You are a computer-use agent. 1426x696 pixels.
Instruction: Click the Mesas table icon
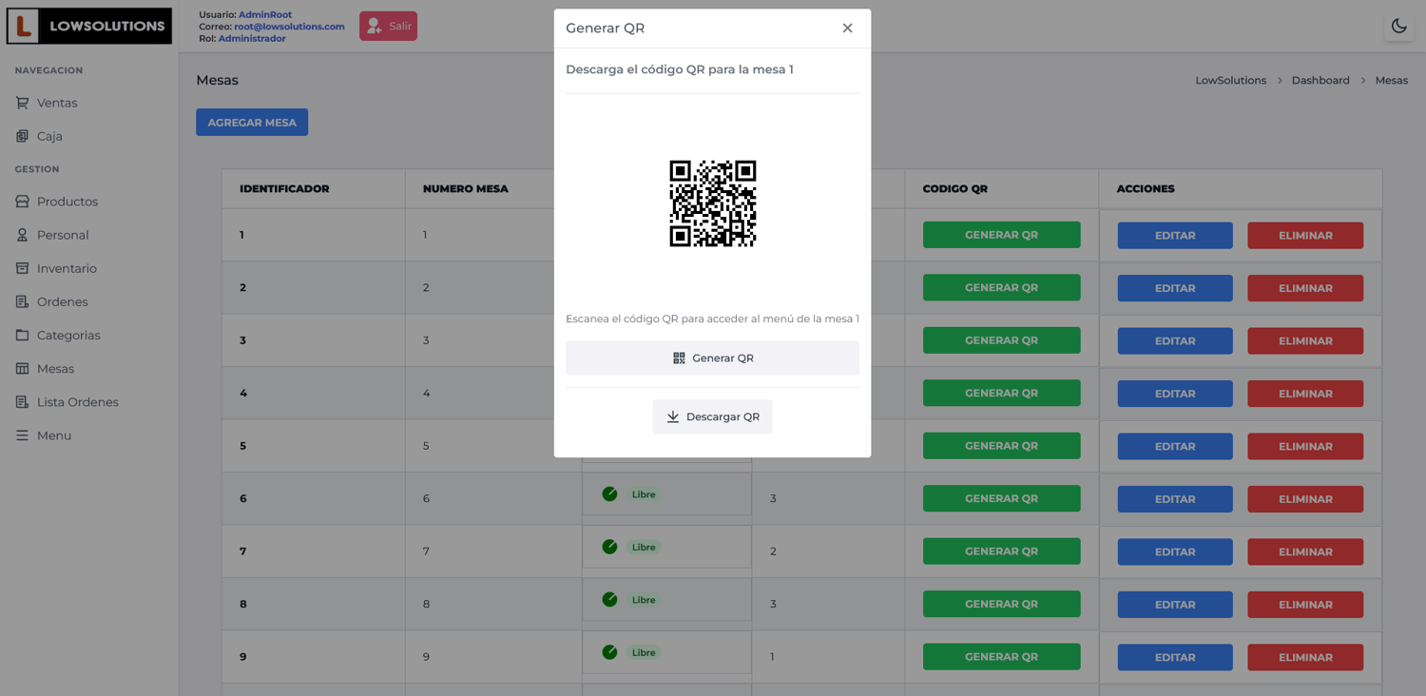(22, 368)
